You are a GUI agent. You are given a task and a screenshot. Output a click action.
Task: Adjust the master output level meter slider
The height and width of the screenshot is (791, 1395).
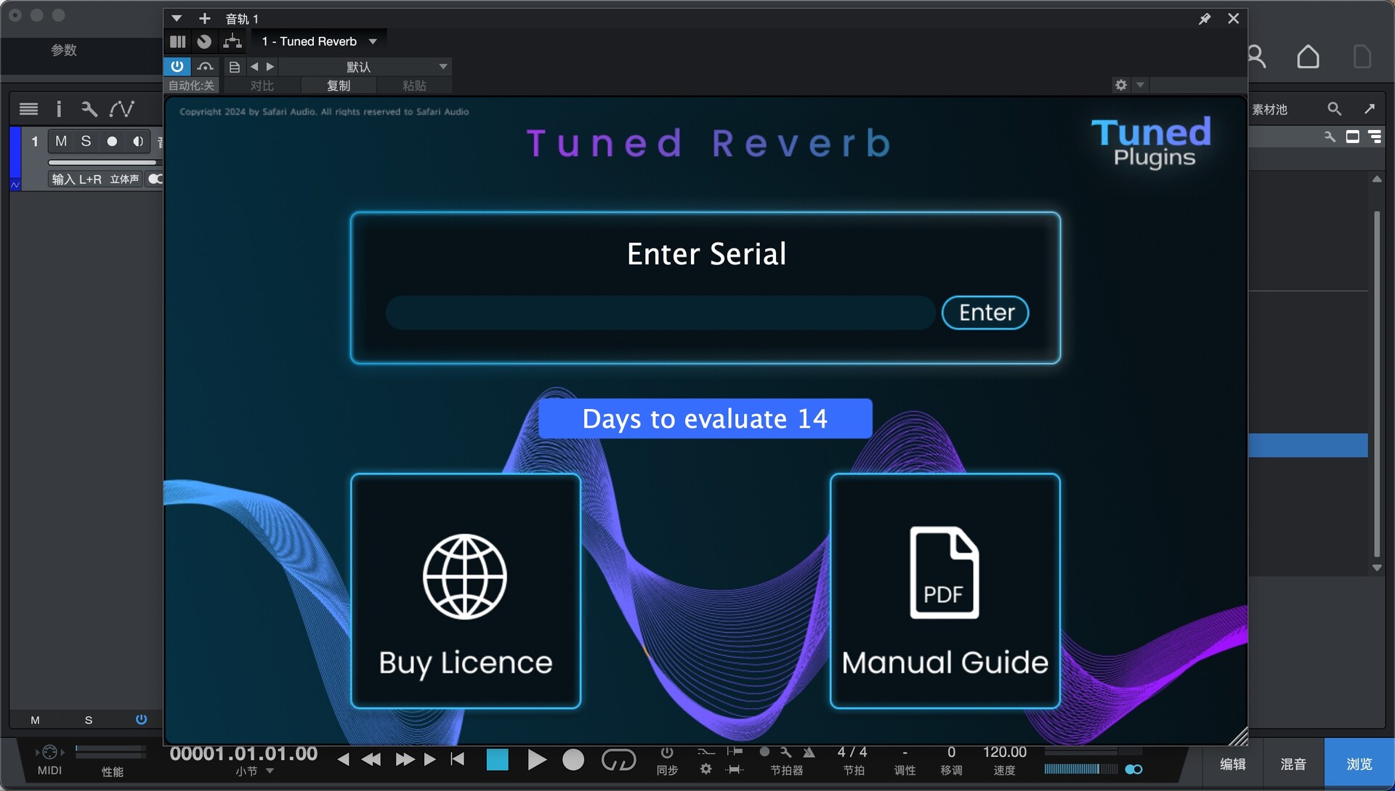(x=1081, y=768)
